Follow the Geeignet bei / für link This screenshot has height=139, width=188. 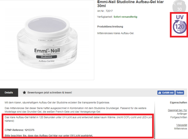point(177,110)
